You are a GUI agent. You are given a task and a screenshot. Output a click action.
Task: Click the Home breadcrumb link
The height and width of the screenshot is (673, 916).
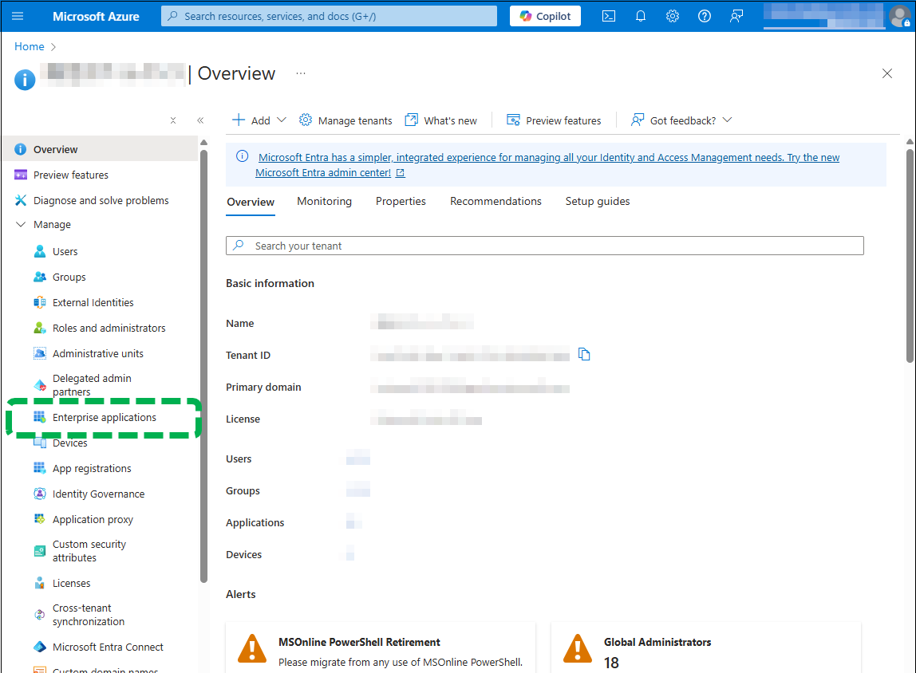click(30, 46)
